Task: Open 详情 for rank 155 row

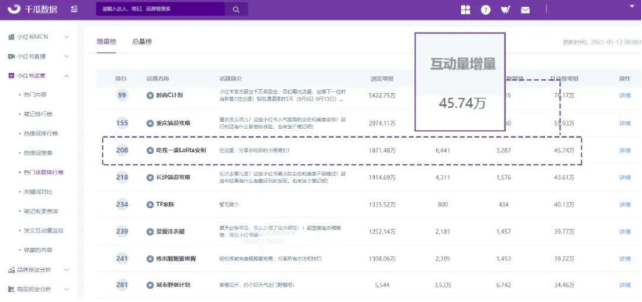Action: (x=625, y=123)
